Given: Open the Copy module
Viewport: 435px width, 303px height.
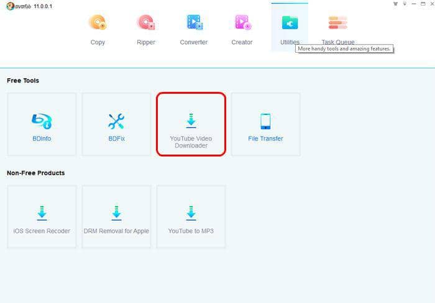Looking at the screenshot, I should click(98, 30).
